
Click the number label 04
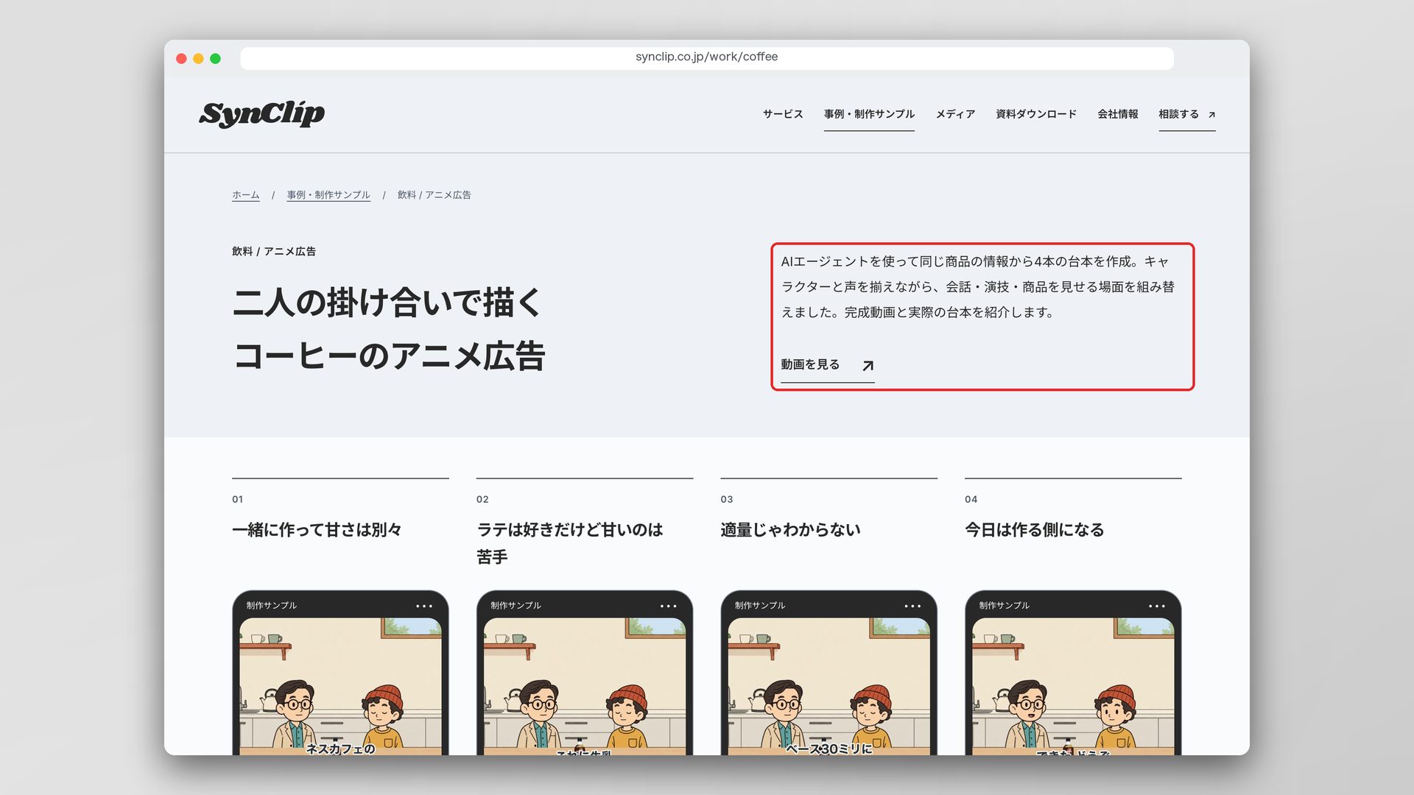click(971, 500)
